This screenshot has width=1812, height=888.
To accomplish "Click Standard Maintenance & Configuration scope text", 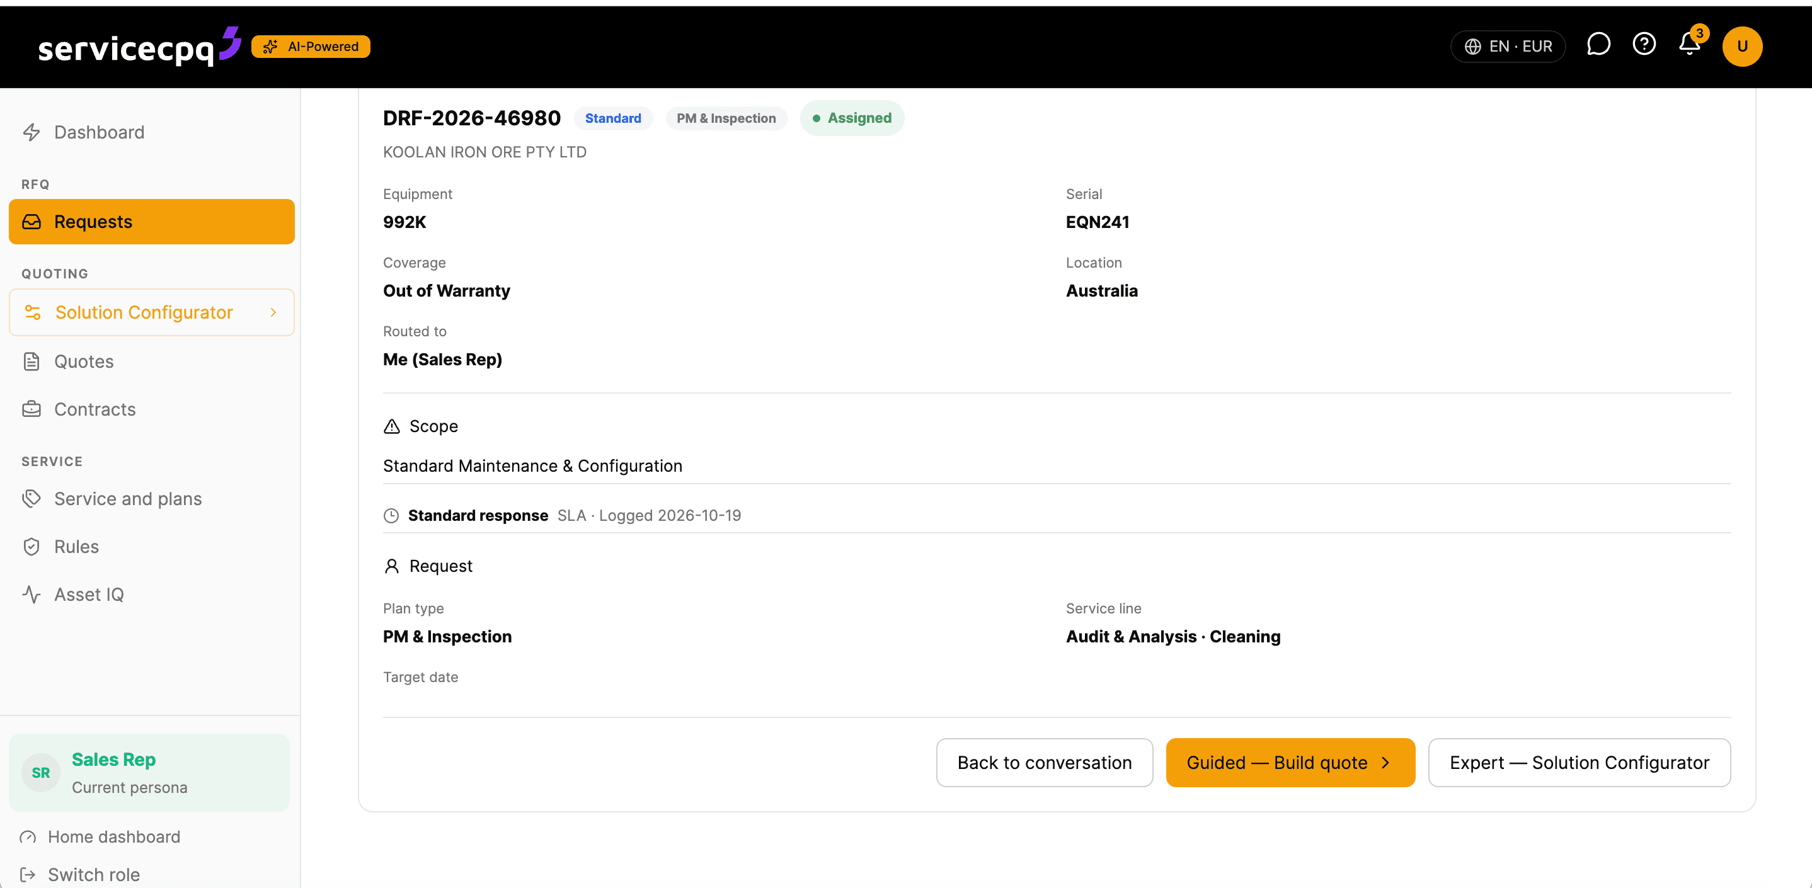I will pos(532,466).
